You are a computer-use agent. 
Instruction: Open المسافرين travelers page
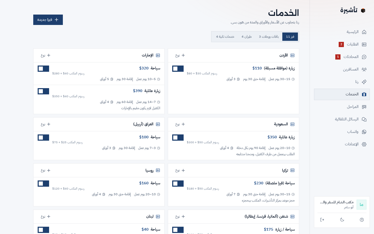342,69
